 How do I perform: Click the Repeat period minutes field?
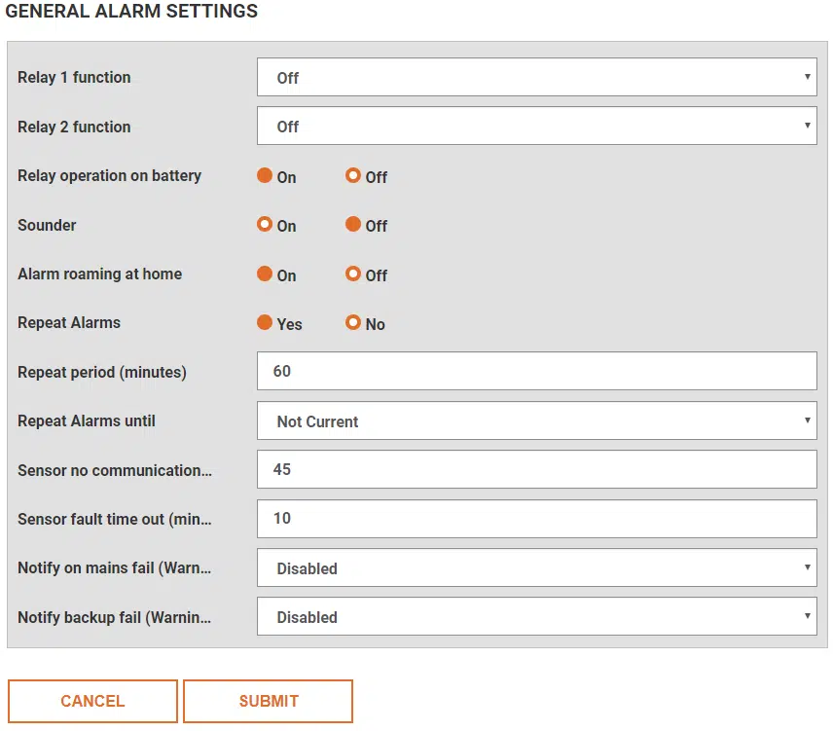tap(536, 372)
